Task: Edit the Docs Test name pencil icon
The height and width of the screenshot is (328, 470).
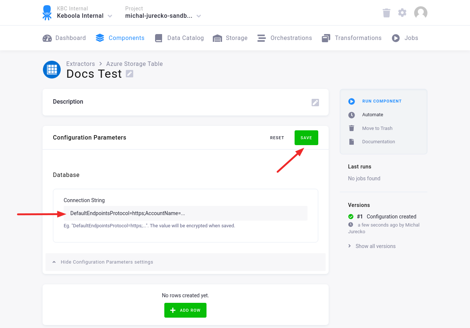Action: click(130, 74)
